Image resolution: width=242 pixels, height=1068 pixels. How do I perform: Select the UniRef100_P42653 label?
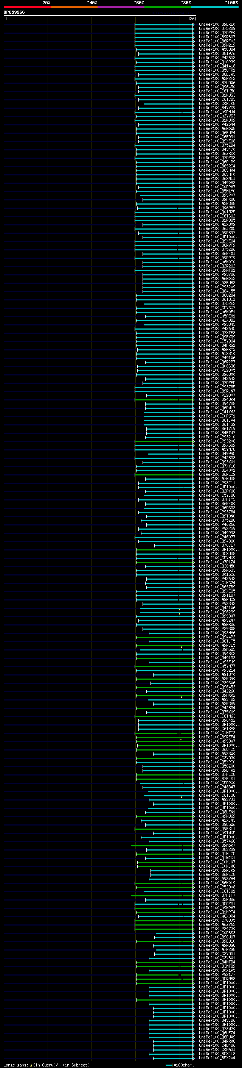(x=217, y=458)
